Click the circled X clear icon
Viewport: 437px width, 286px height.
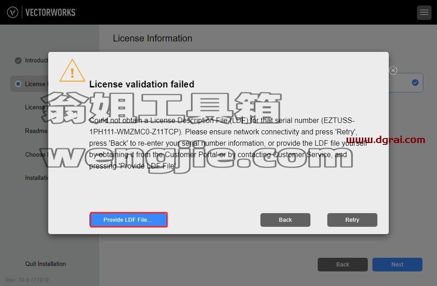click(393, 70)
